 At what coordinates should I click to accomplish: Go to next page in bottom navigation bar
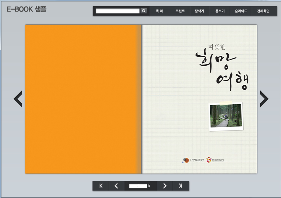(165, 186)
